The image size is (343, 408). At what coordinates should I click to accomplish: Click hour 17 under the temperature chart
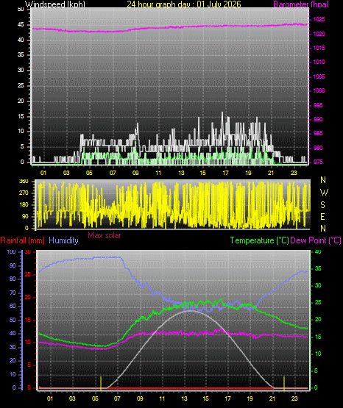point(228,398)
